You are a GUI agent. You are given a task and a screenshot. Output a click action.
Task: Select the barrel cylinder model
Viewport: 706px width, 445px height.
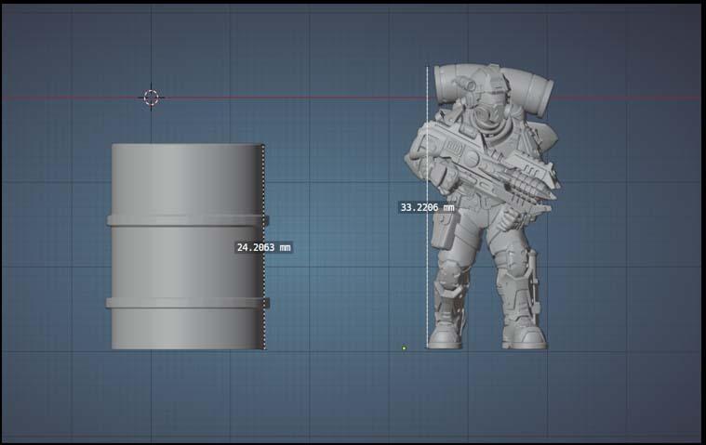pyautogui.click(x=187, y=246)
